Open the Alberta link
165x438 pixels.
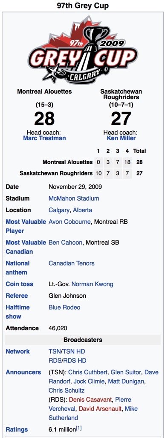click(82, 210)
